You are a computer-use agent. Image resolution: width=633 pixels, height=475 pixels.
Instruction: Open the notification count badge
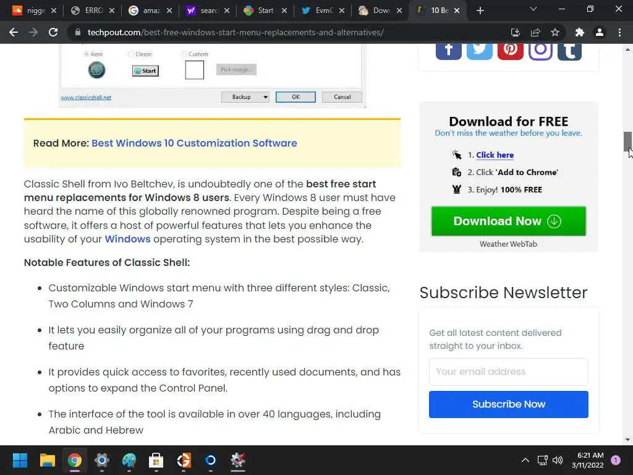(616, 460)
